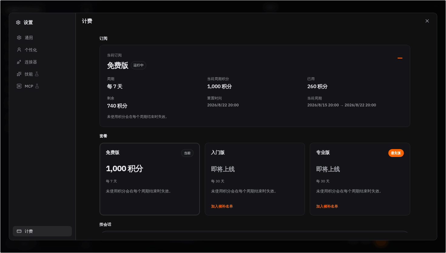
Task: Open 通用 settings section
Action: (x=42, y=38)
